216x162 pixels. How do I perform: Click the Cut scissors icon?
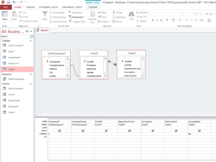tap(20, 13)
